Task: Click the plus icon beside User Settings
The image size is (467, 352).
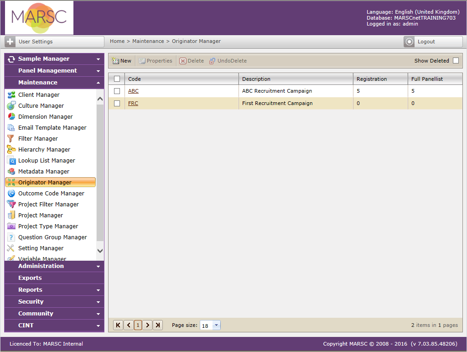Action: 10,42
